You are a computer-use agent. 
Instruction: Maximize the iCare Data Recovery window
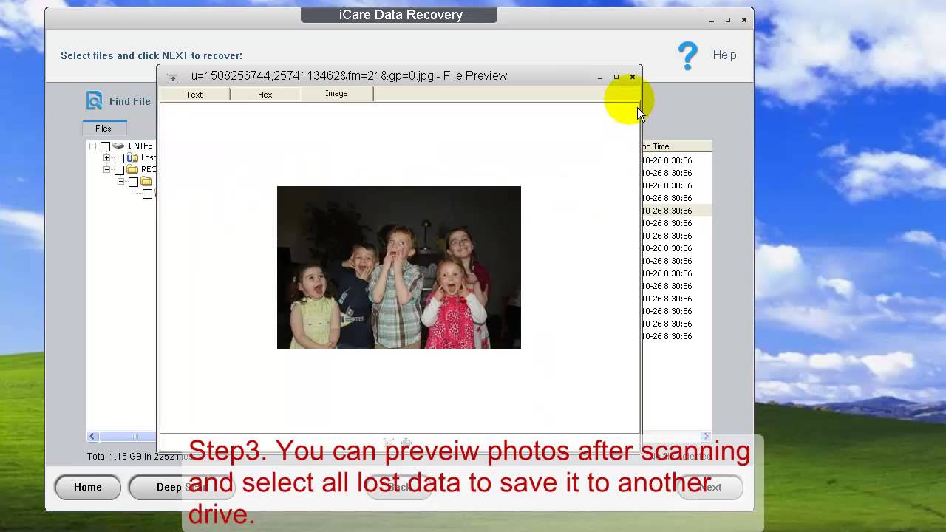728,20
